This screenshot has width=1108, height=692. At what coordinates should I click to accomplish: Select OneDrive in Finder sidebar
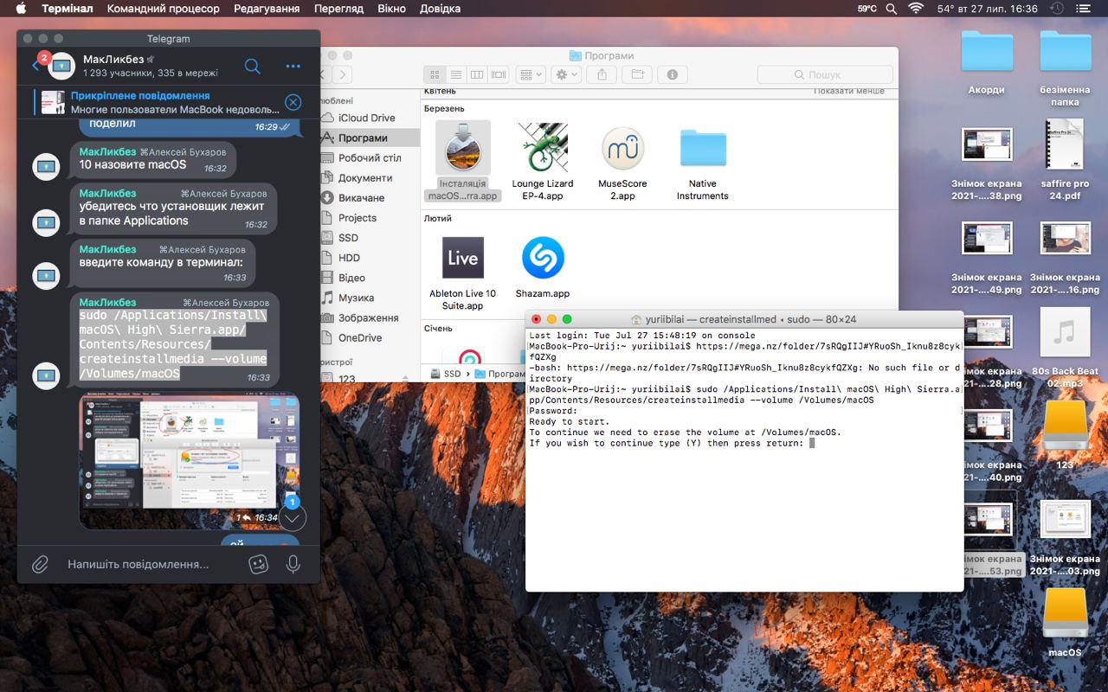coord(361,337)
